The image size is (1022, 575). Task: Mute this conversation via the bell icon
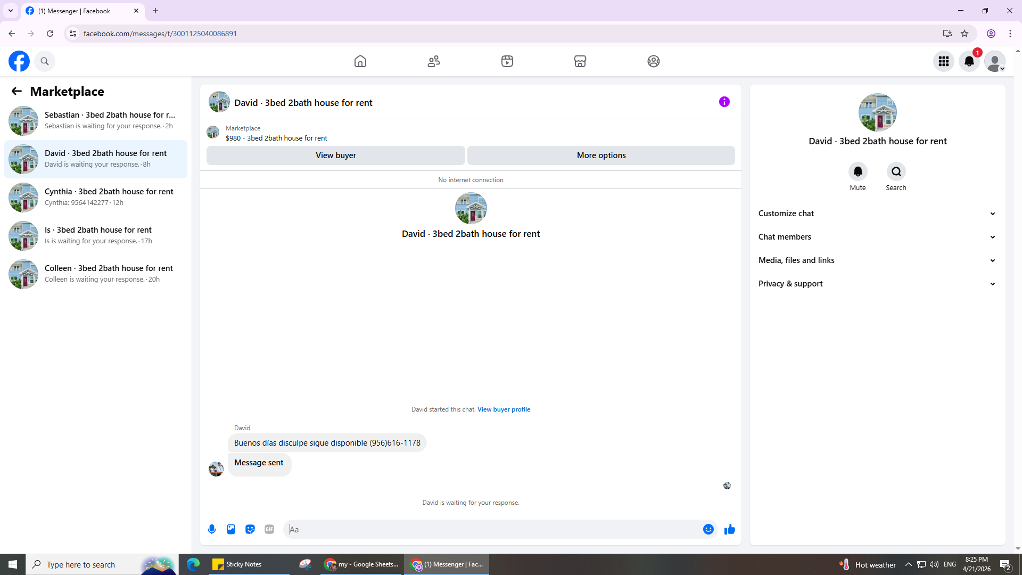858,171
